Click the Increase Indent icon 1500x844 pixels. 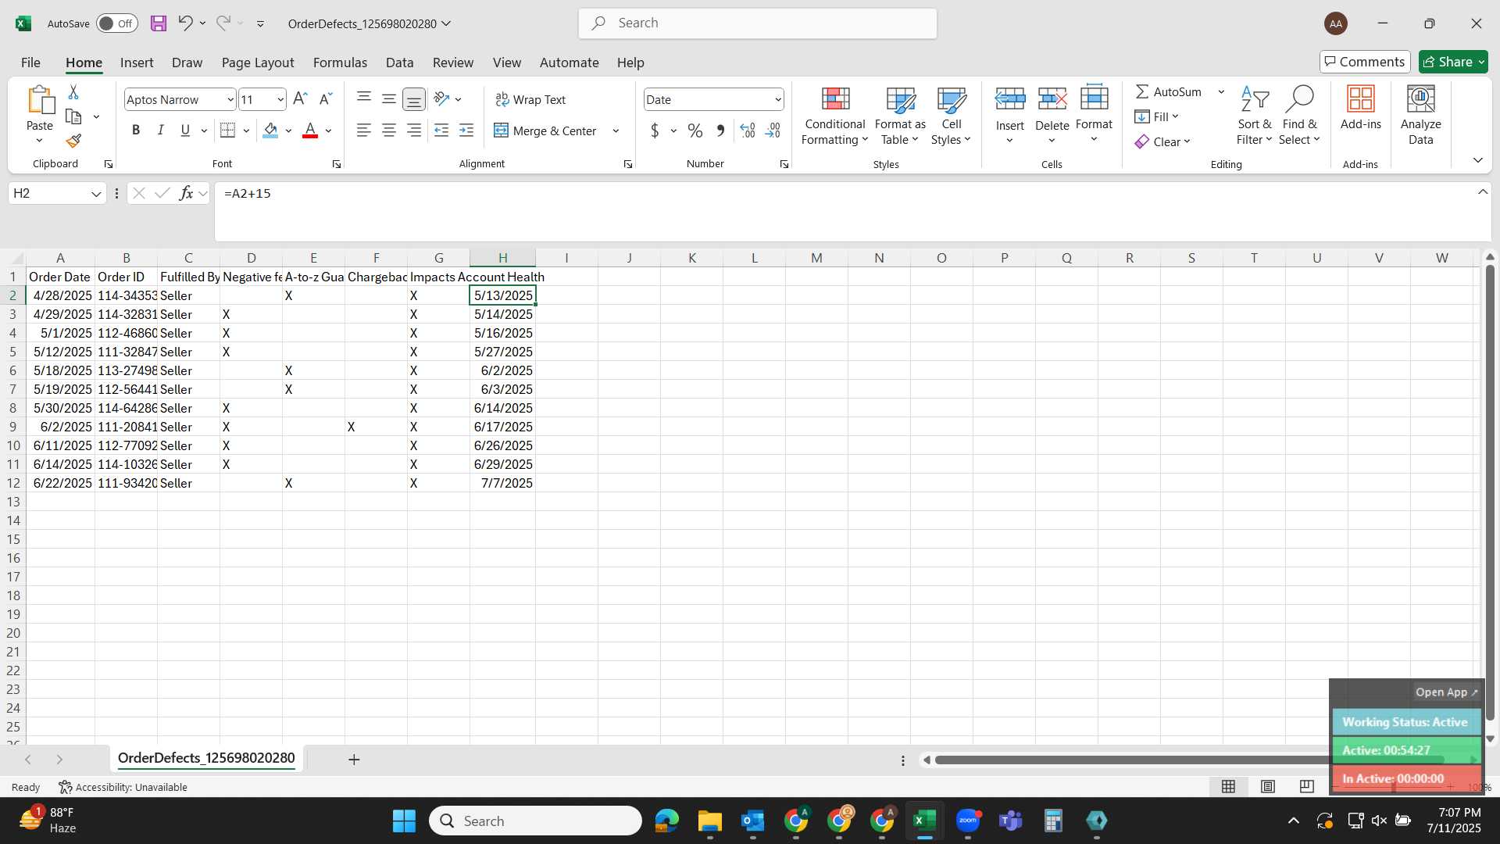point(466,131)
